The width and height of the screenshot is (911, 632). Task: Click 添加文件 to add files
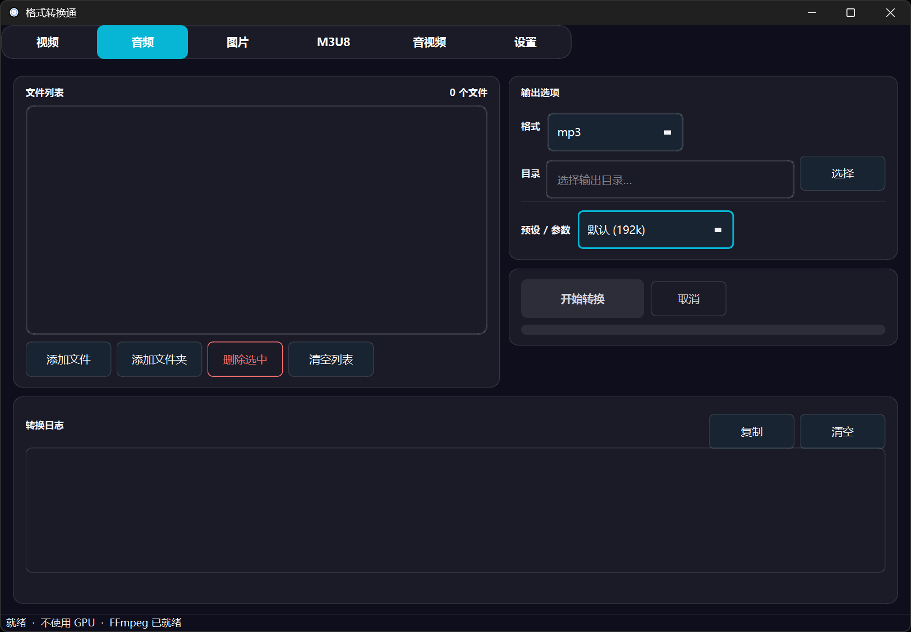pos(68,359)
